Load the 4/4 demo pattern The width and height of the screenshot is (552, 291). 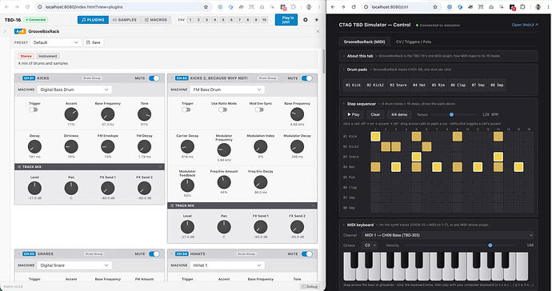point(399,114)
